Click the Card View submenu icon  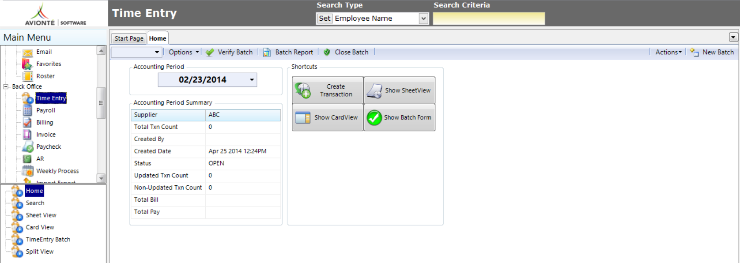tap(18, 227)
